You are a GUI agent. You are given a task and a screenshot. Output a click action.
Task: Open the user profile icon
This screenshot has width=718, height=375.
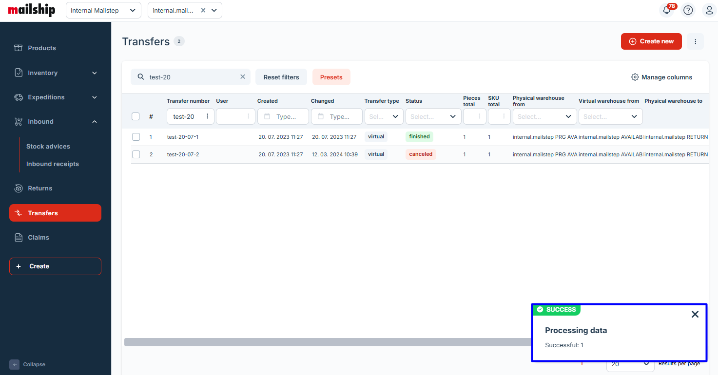tap(709, 10)
